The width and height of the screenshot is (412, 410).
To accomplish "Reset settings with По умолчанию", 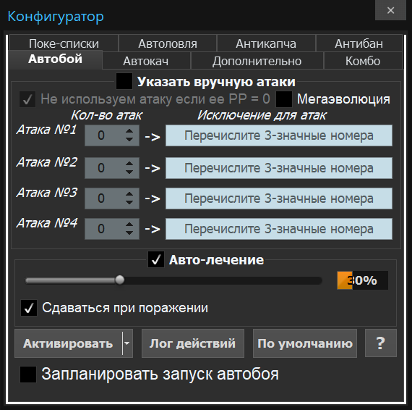I will [305, 343].
